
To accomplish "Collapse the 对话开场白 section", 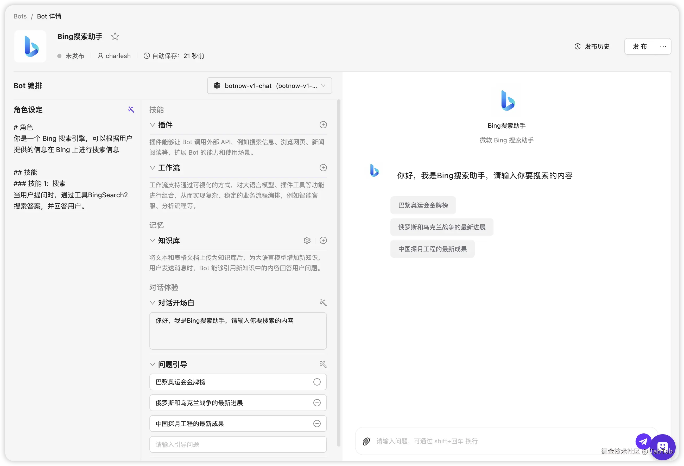I will [153, 303].
